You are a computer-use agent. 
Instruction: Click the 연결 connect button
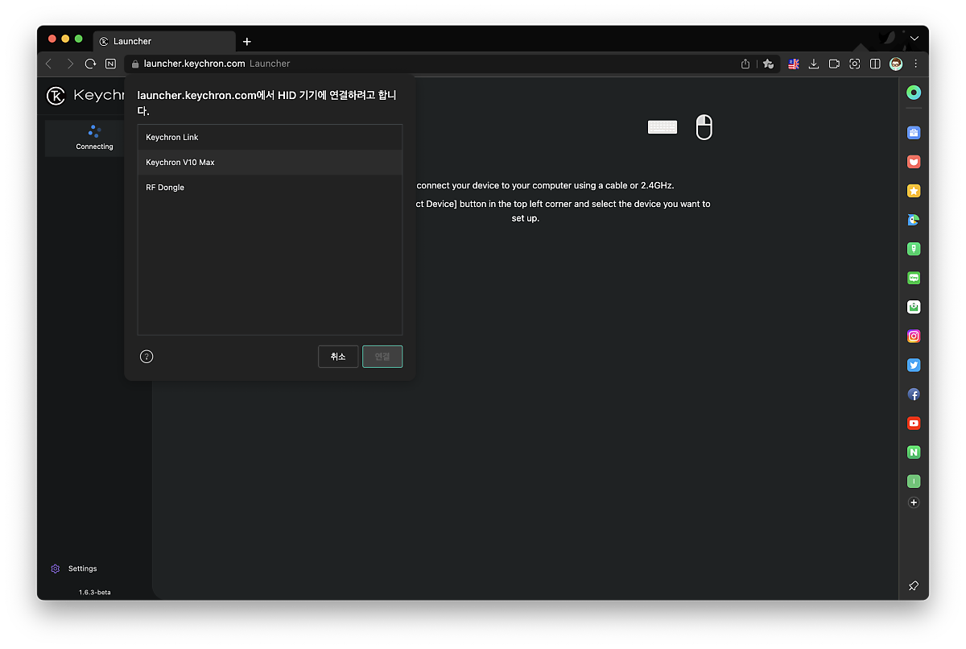pyautogui.click(x=382, y=357)
